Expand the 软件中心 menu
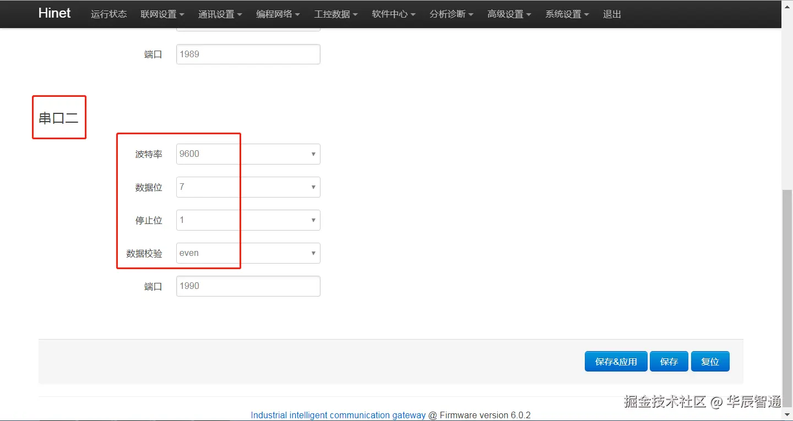Image resolution: width=793 pixels, height=421 pixels. coord(393,14)
